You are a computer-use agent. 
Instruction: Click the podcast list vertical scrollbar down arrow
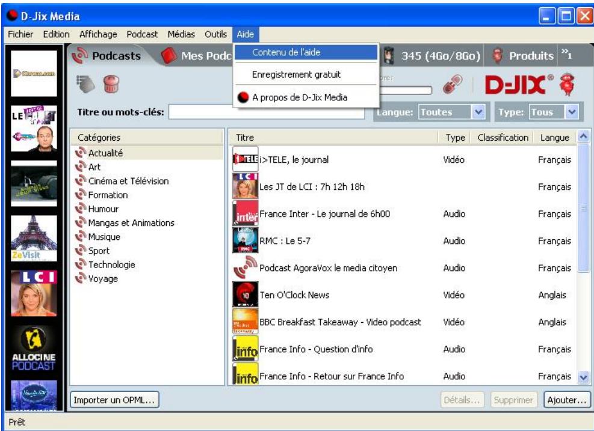tap(583, 378)
